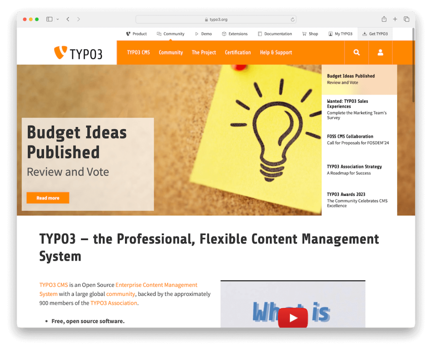The image size is (432, 350).
Task: Open Community in the orange navigation
Action: pos(171,52)
